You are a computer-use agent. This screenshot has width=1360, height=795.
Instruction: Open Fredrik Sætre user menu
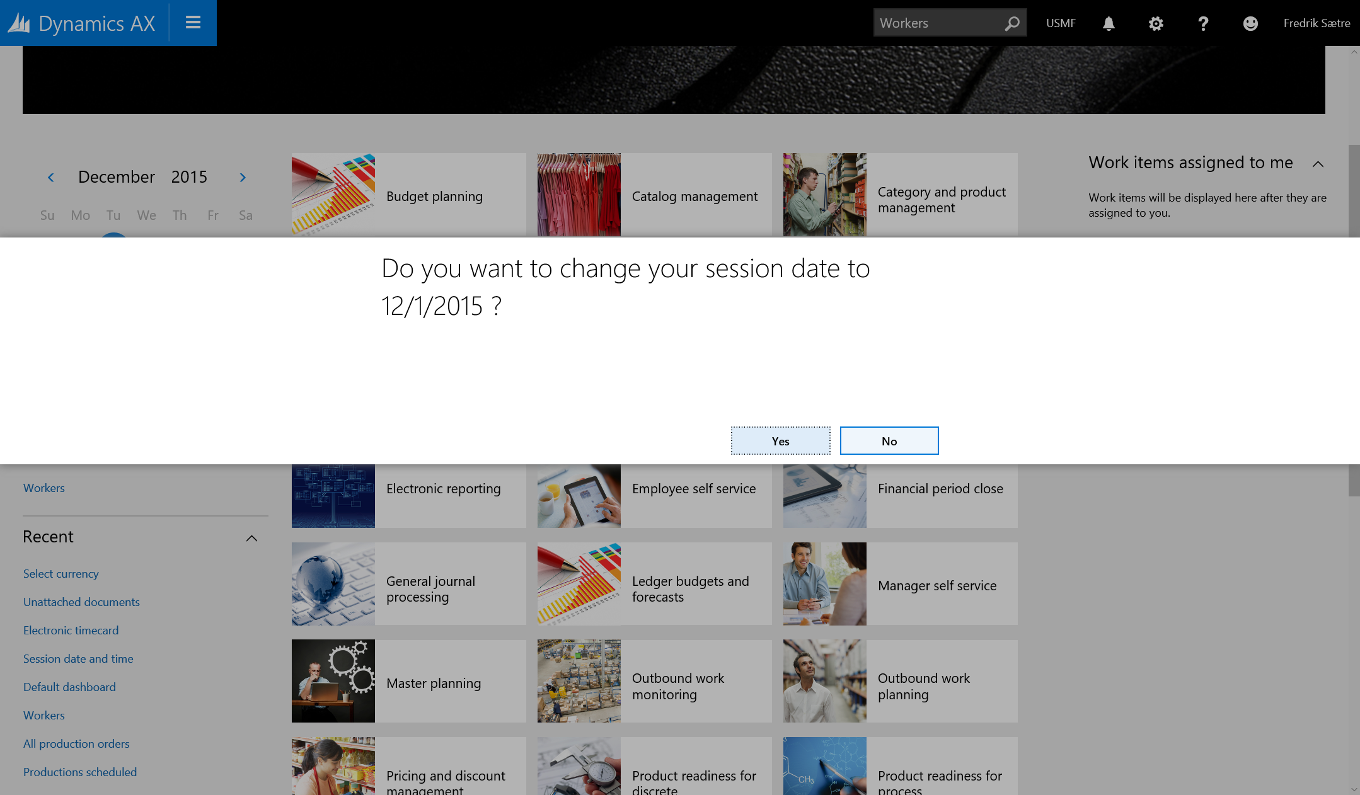(1317, 23)
